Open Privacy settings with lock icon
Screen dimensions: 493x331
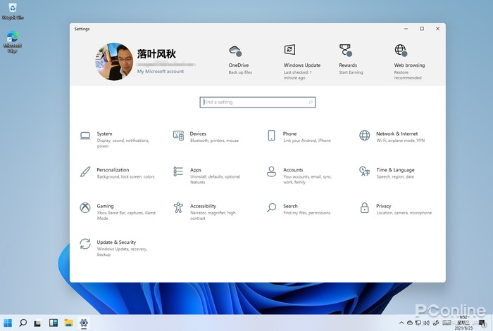pos(383,207)
